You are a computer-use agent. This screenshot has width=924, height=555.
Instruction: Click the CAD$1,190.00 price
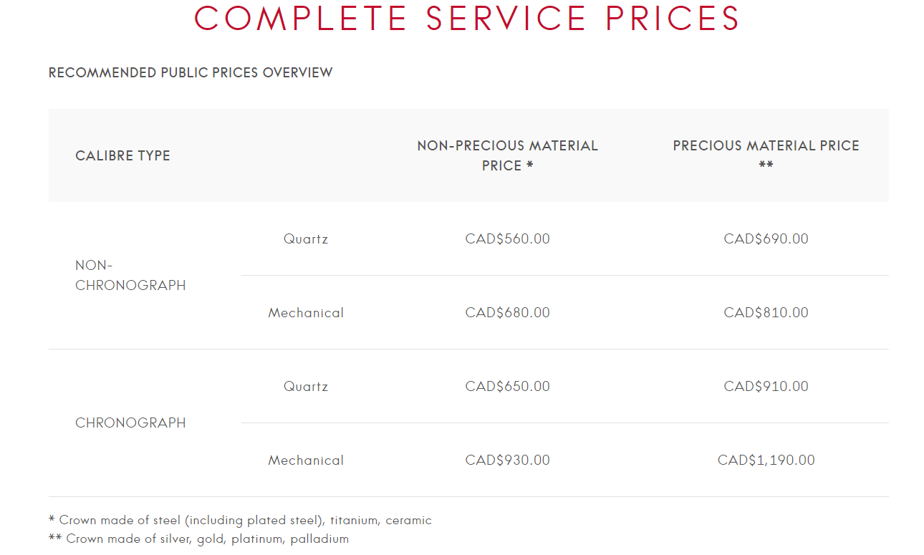[x=766, y=460]
